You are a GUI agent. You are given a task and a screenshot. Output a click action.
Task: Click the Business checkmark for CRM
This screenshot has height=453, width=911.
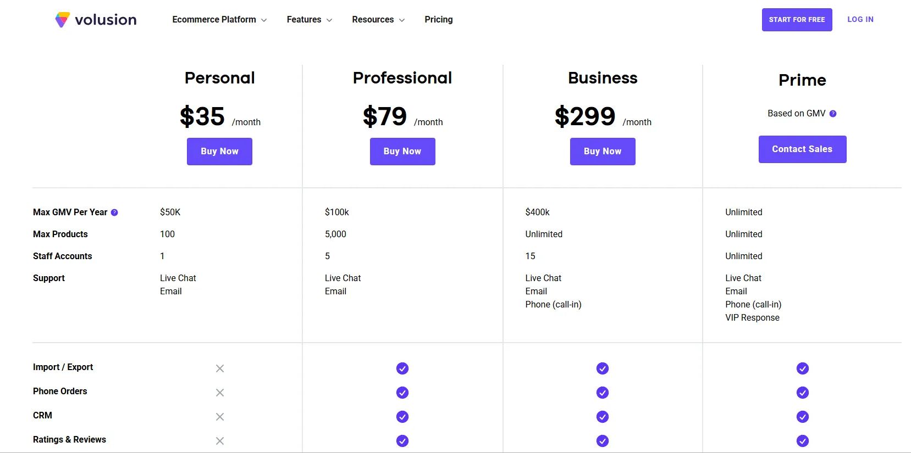coord(603,417)
